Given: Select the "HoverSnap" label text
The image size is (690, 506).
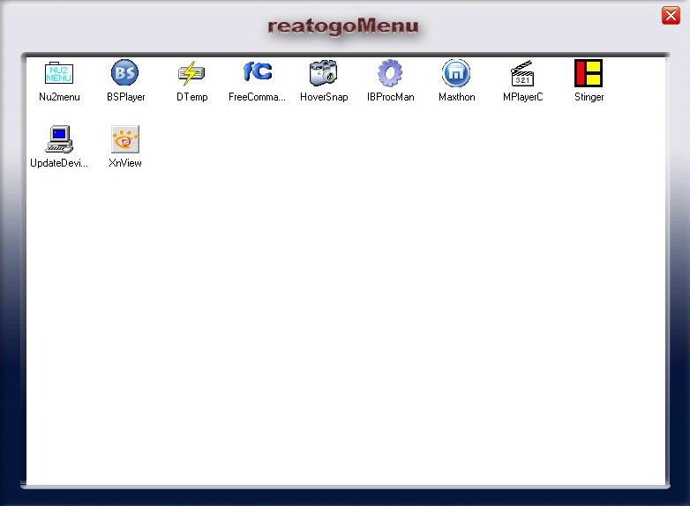Looking at the screenshot, I should 324,97.
